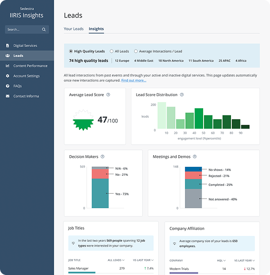Open help icon next to Lead Score Distribution
The image size is (270, 275).
pyautogui.click(x=182, y=94)
